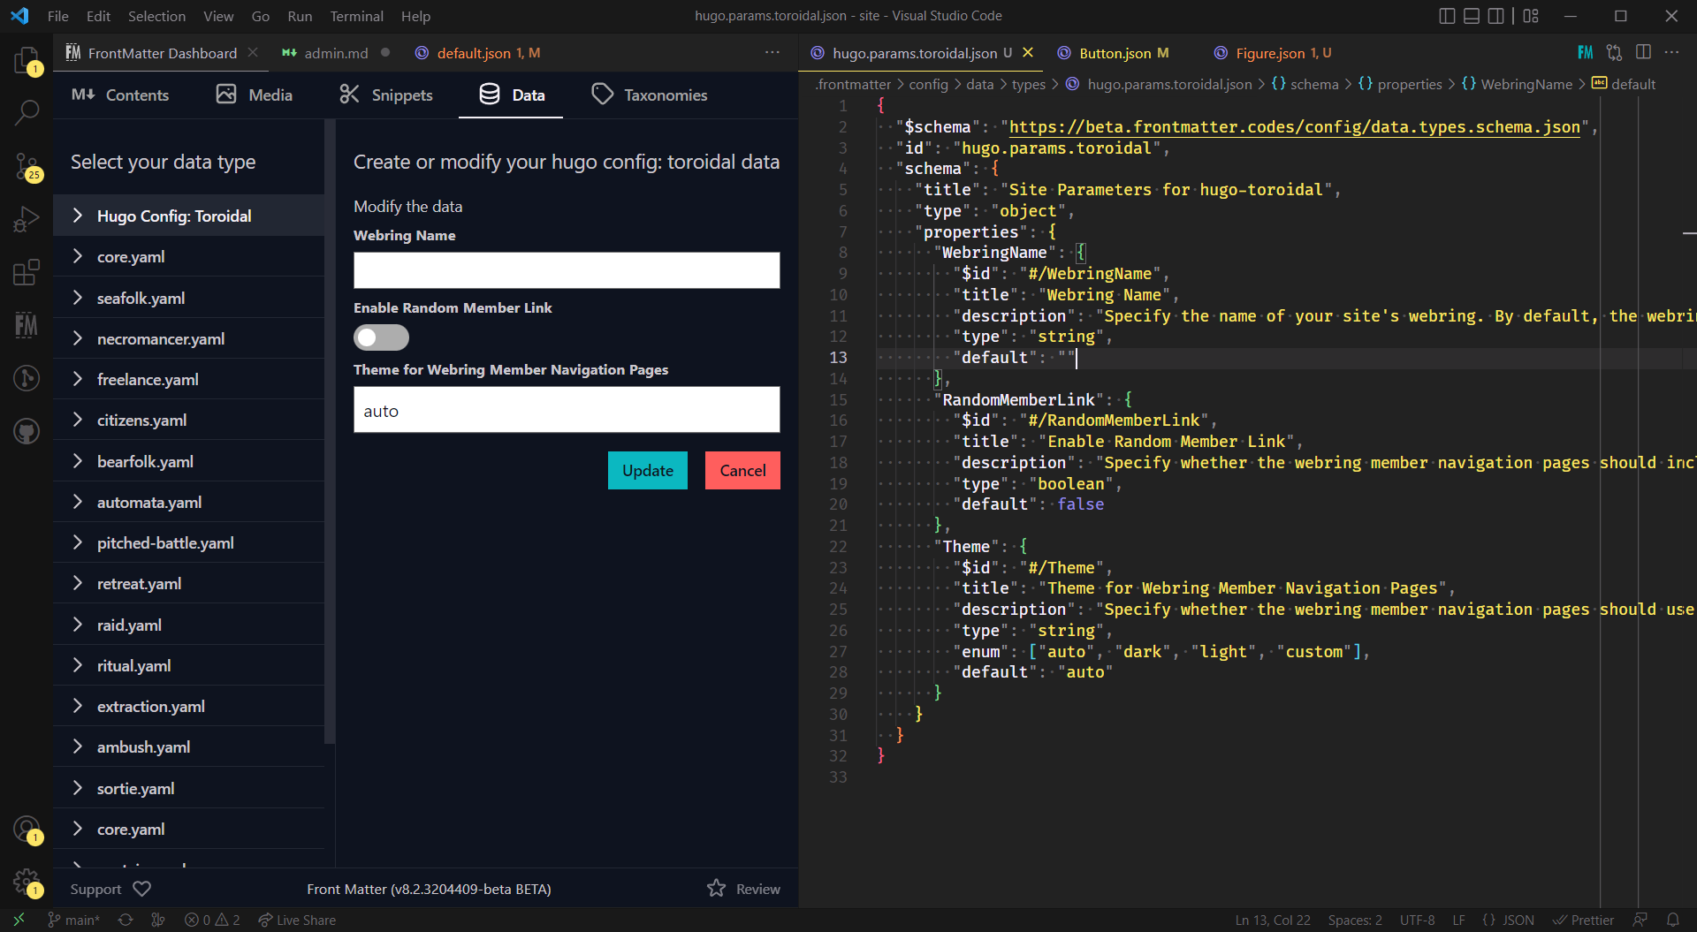Open the GitHub view in the activity bar
This screenshot has height=932, width=1697.
pyautogui.click(x=27, y=432)
